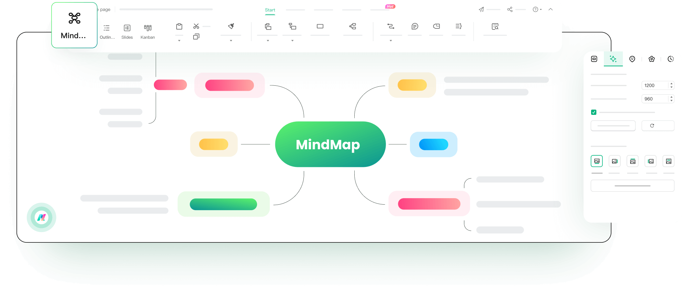Click the Cut scissors icon
This screenshot has width=698, height=290.
click(x=196, y=26)
